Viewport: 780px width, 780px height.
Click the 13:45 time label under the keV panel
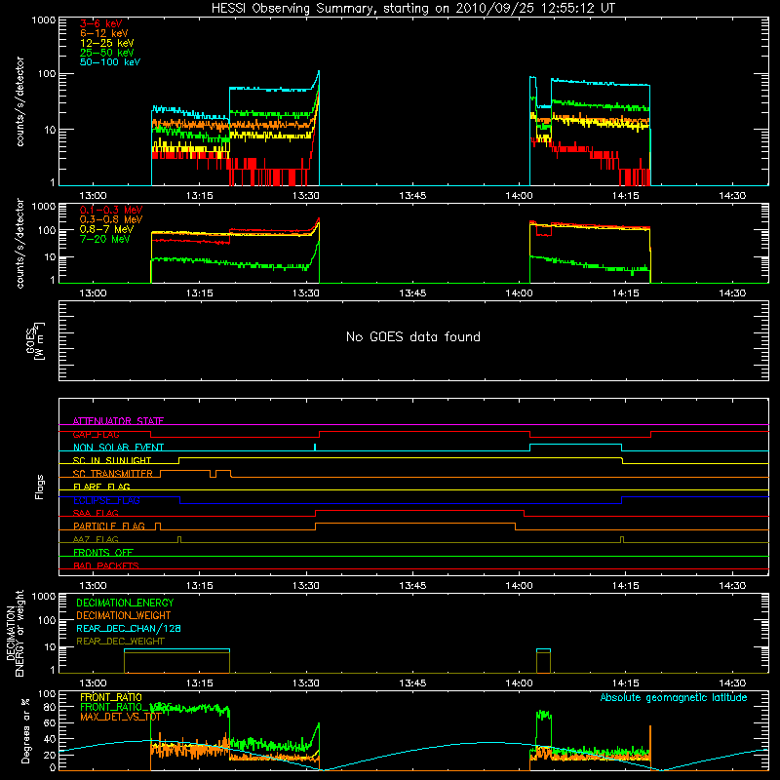tap(412, 196)
